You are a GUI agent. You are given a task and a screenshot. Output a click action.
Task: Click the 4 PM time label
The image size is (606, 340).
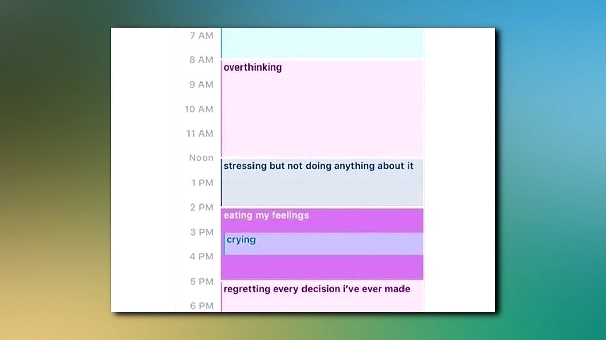tap(201, 256)
